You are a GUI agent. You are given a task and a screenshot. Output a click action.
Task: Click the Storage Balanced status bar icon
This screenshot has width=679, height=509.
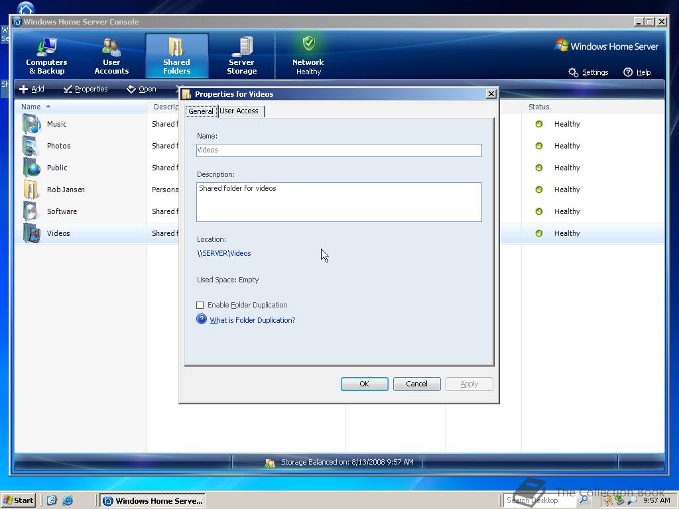click(x=270, y=463)
